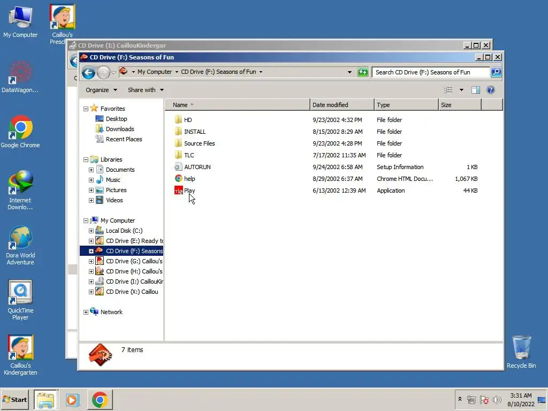Sort by the Size column header
The height and width of the screenshot is (411, 548).
(460, 105)
